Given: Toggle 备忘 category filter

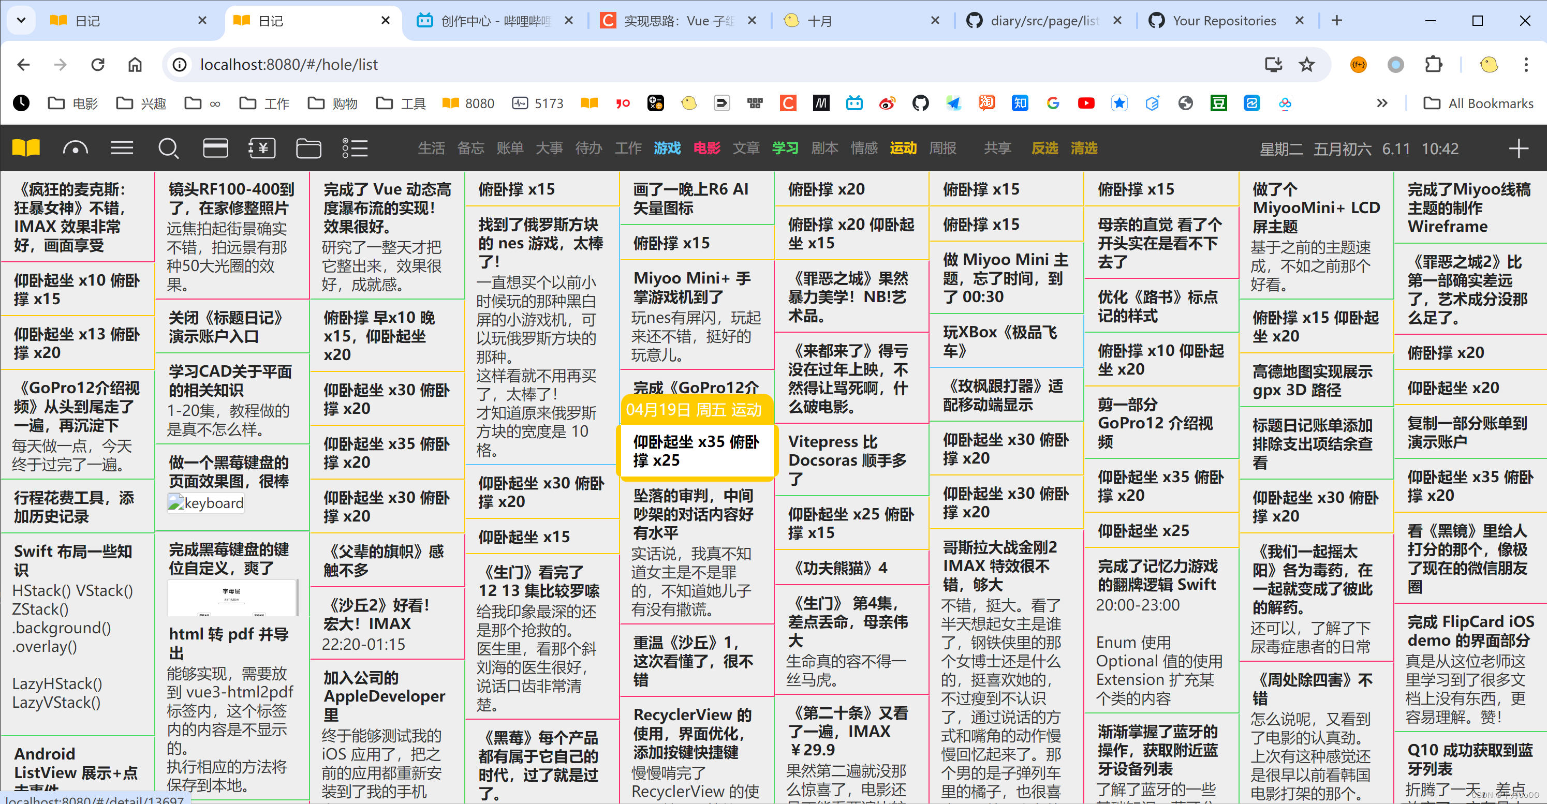Looking at the screenshot, I should 471,148.
